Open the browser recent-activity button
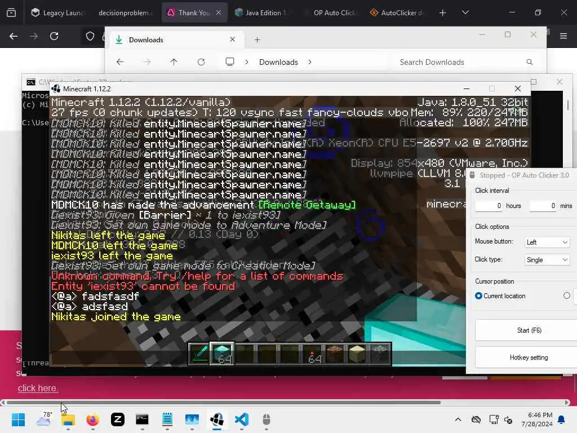This screenshot has width=577, height=433. pyautogui.click(x=11, y=13)
